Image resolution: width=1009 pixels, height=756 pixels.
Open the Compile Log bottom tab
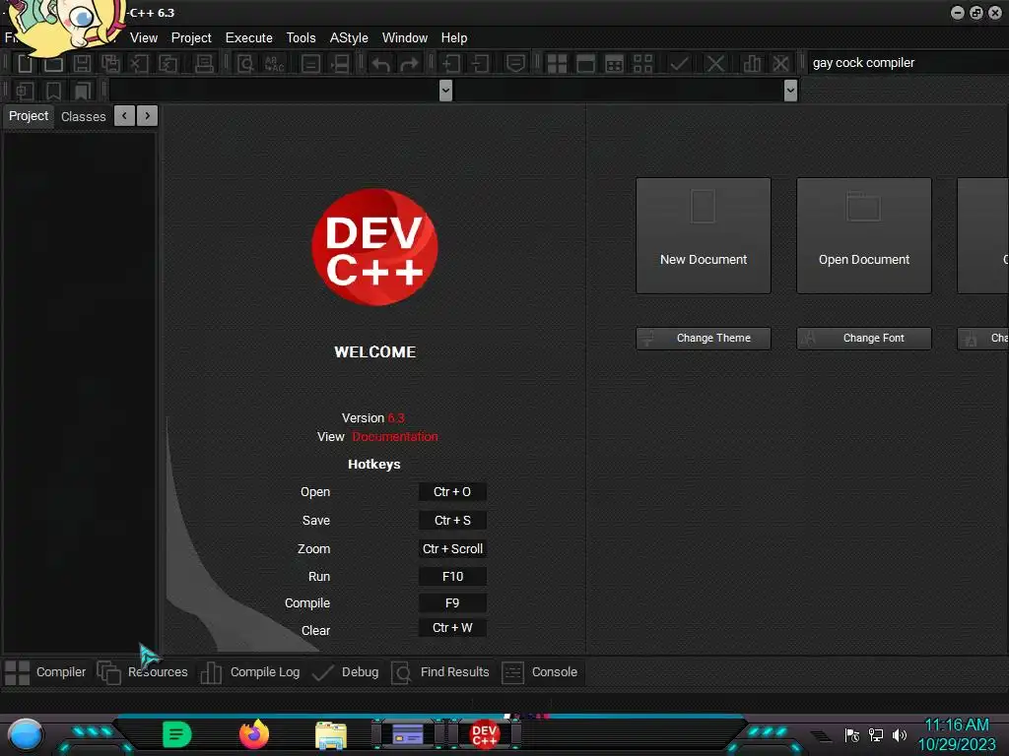point(250,672)
